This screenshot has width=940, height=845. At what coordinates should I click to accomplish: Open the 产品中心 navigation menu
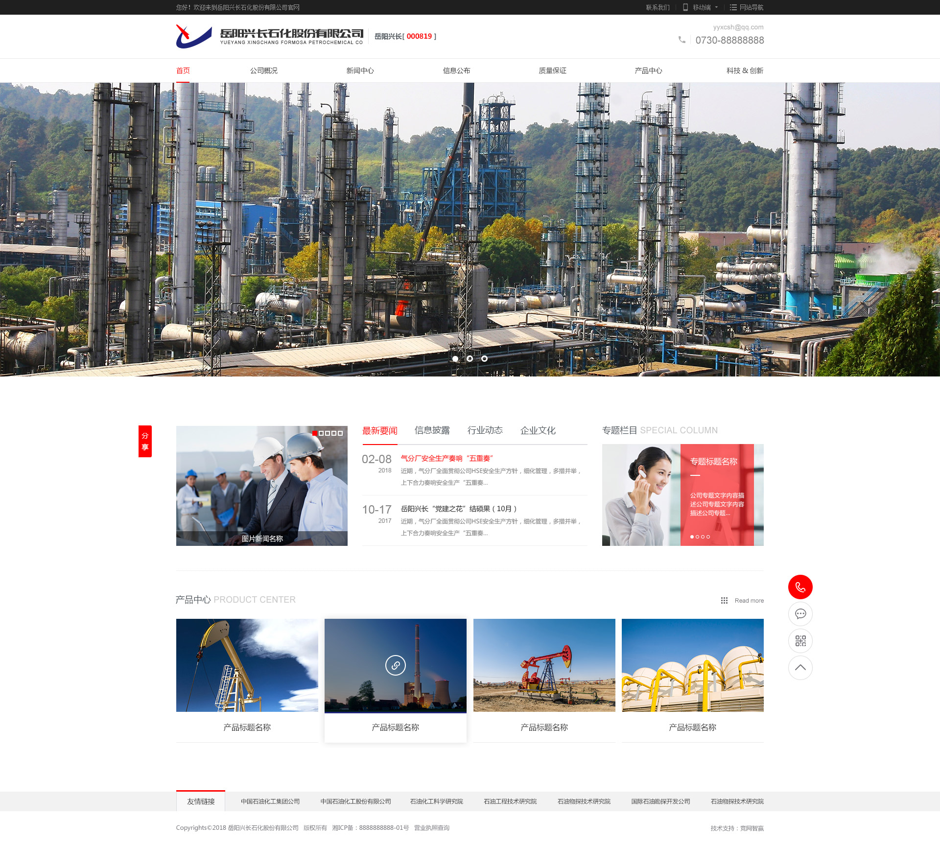[648, 70]
